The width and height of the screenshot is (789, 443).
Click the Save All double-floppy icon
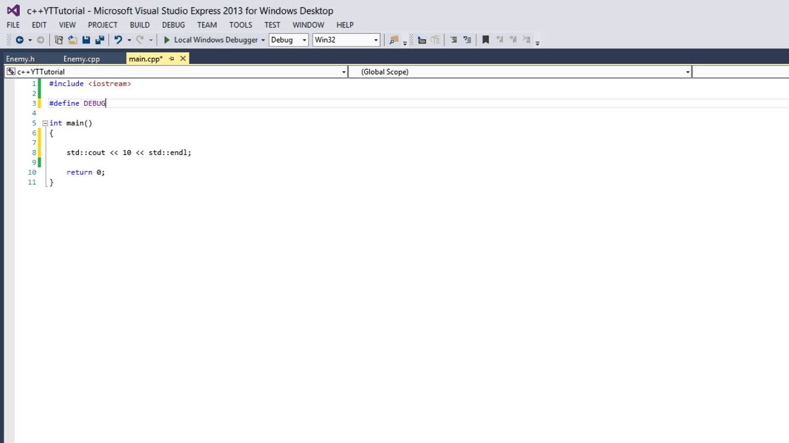coord(99,40)
